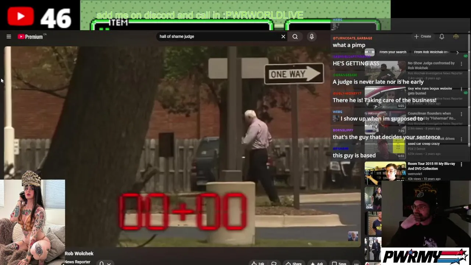Focus the search box containing 'hall of shame judge'
Viewport: 471px width, 265px height.
click(219, 36)
